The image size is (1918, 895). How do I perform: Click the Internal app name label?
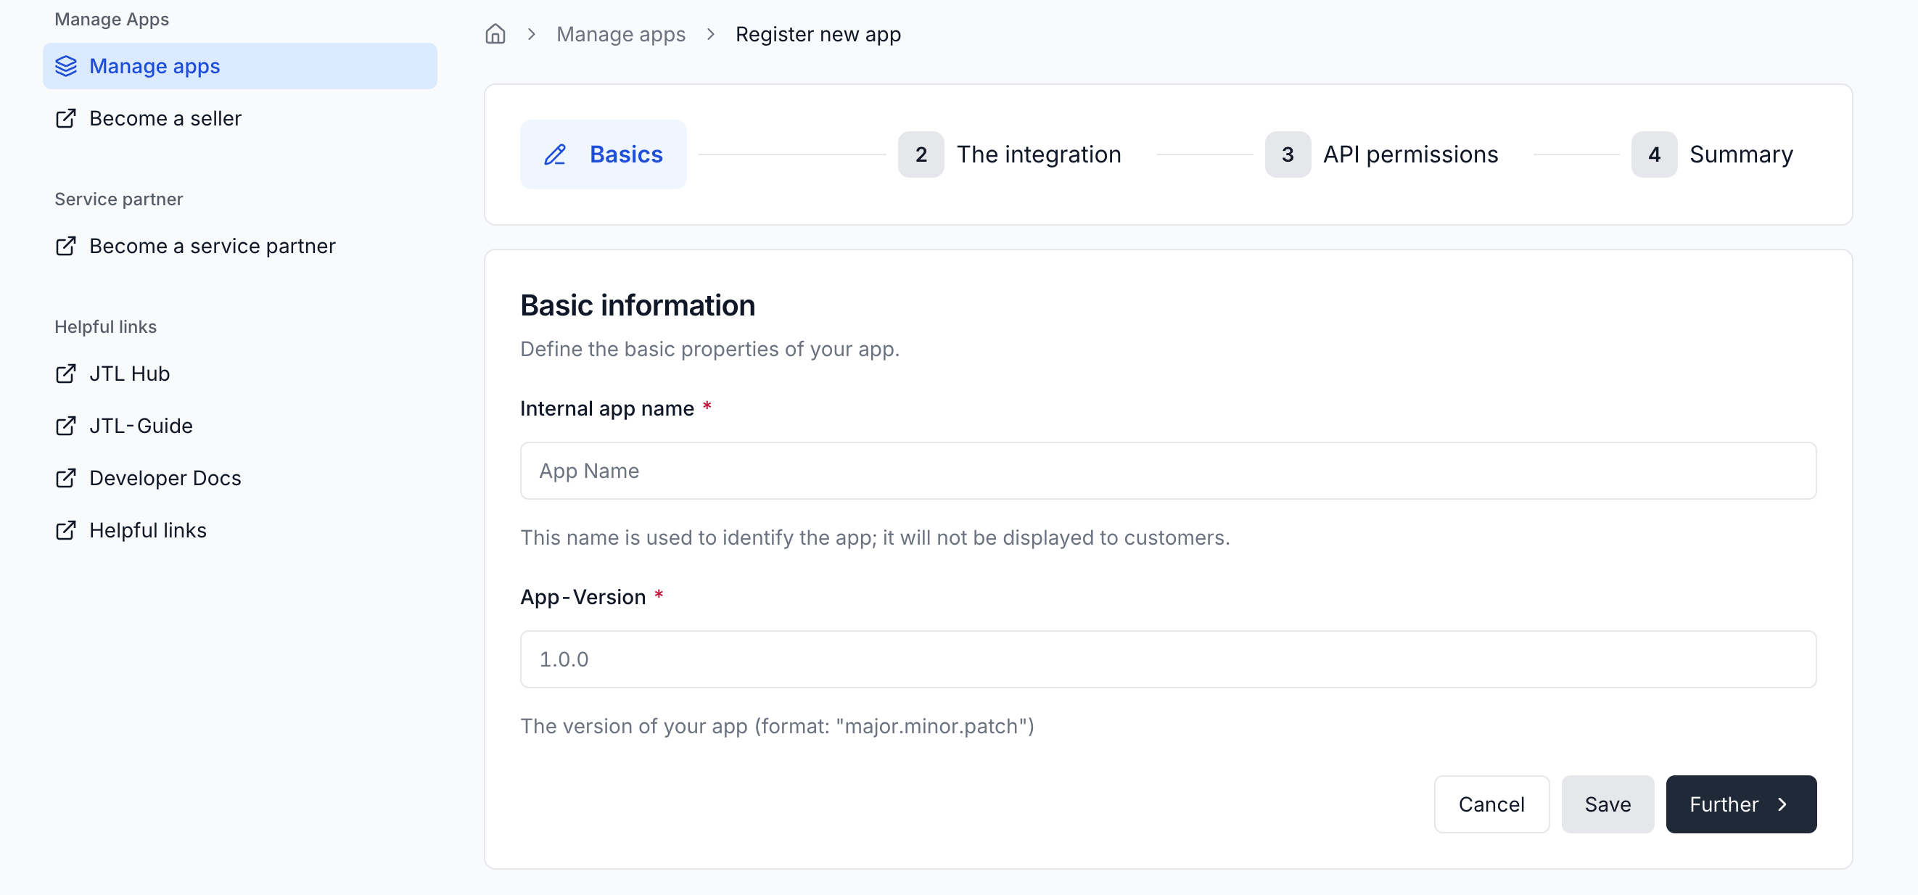pos(607,408)
